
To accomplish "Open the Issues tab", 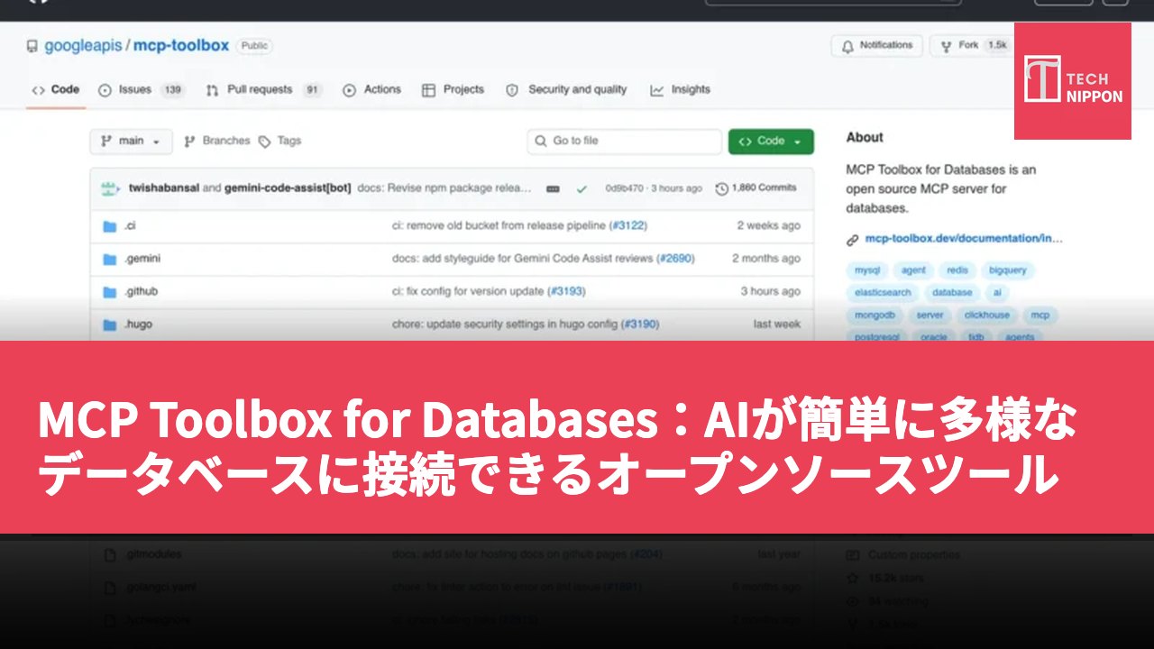I will pos(141,90).
